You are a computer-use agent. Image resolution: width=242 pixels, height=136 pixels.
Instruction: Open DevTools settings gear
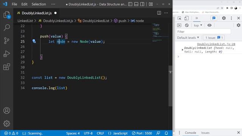224,18
